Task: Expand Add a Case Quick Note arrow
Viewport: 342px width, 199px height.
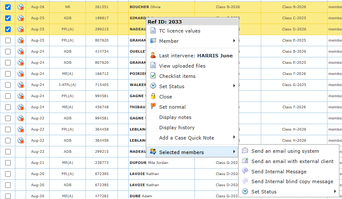Action: (234, 137)
